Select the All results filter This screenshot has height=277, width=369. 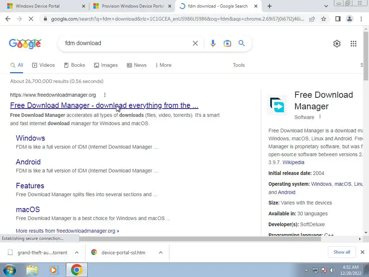[17, 65]
